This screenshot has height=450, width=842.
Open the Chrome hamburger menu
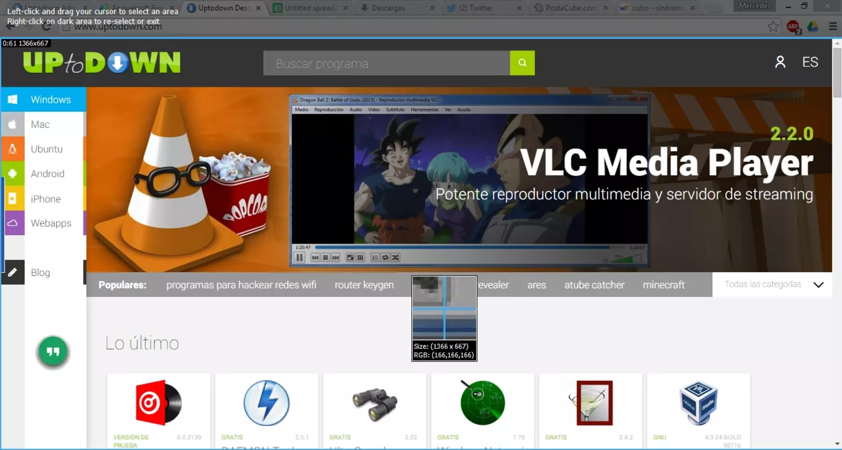click(832, 26)
